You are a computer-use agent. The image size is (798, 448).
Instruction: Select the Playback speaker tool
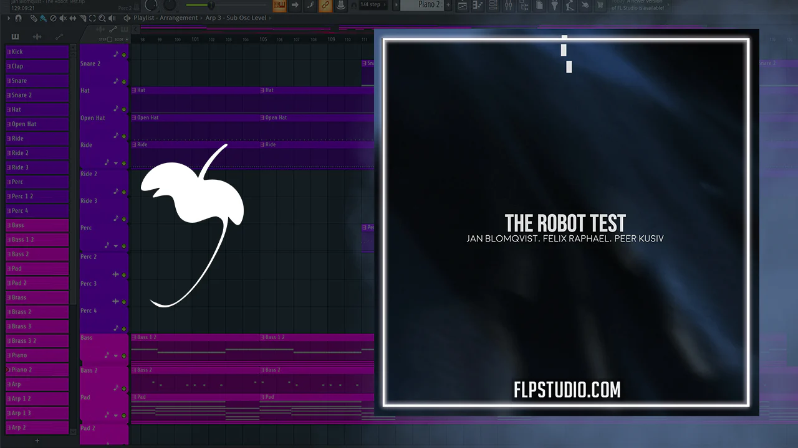point(112,18)
